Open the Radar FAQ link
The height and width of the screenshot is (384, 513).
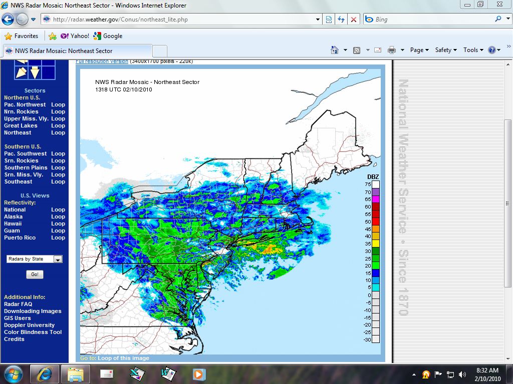(18, 304)
